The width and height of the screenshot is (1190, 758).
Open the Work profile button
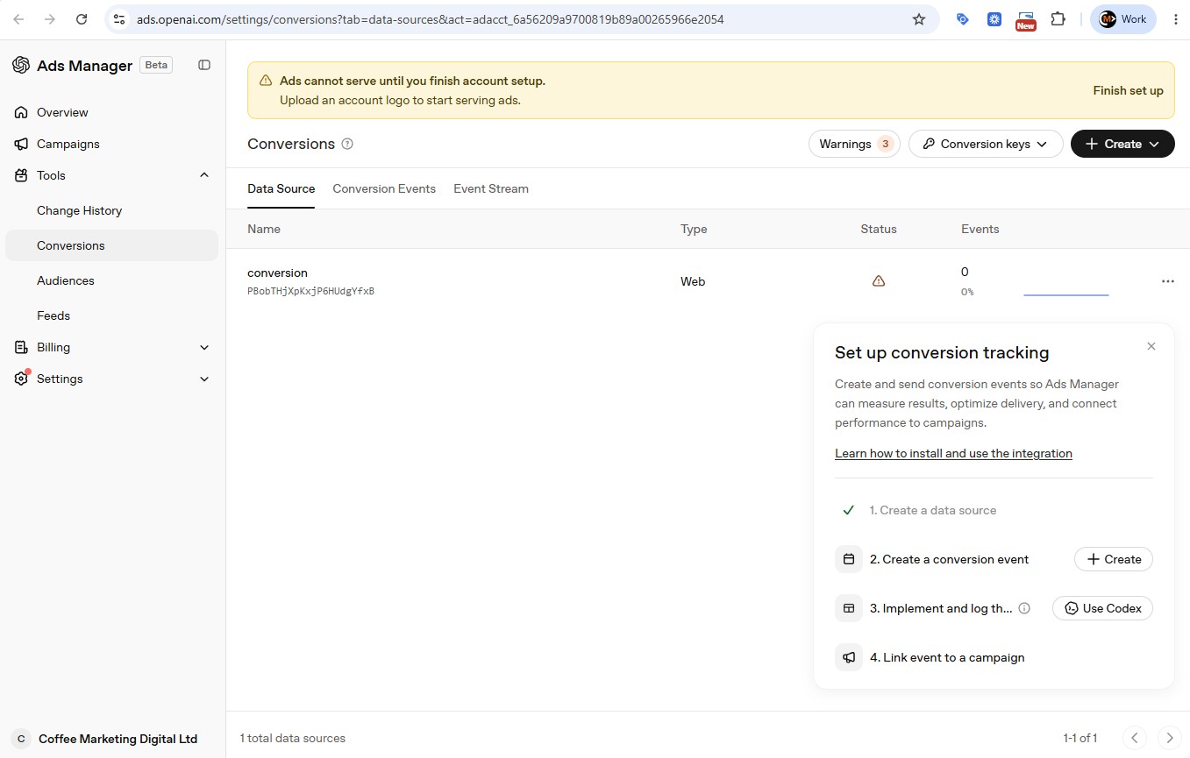(1123, 19)
